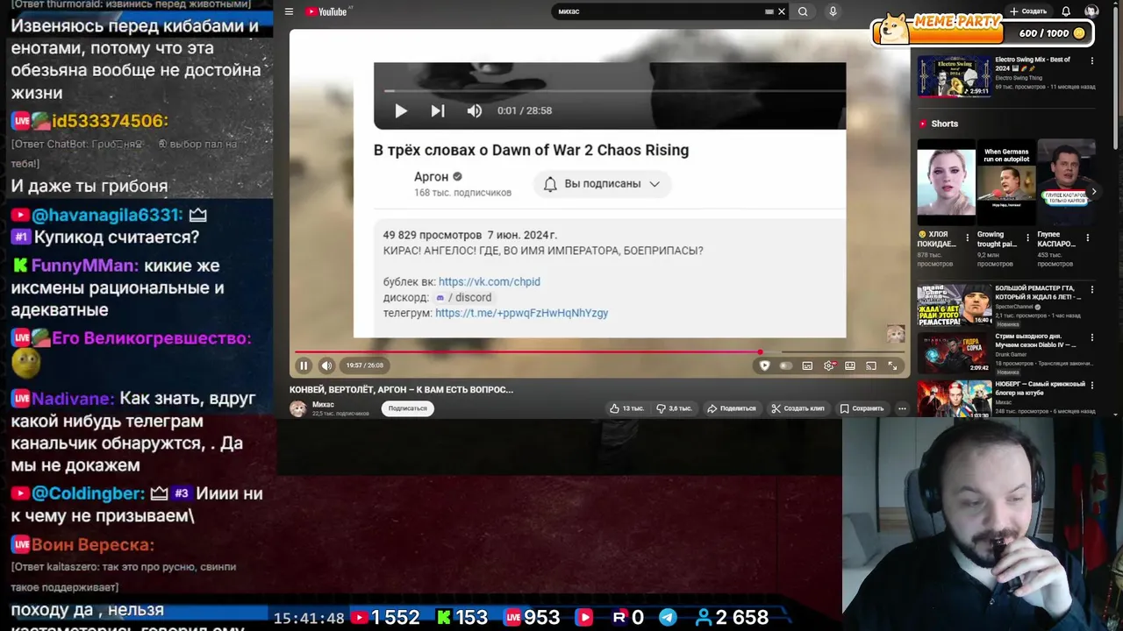Save video with 'Сохранить' button
The image size is (1123, 631).
(862, 408)
